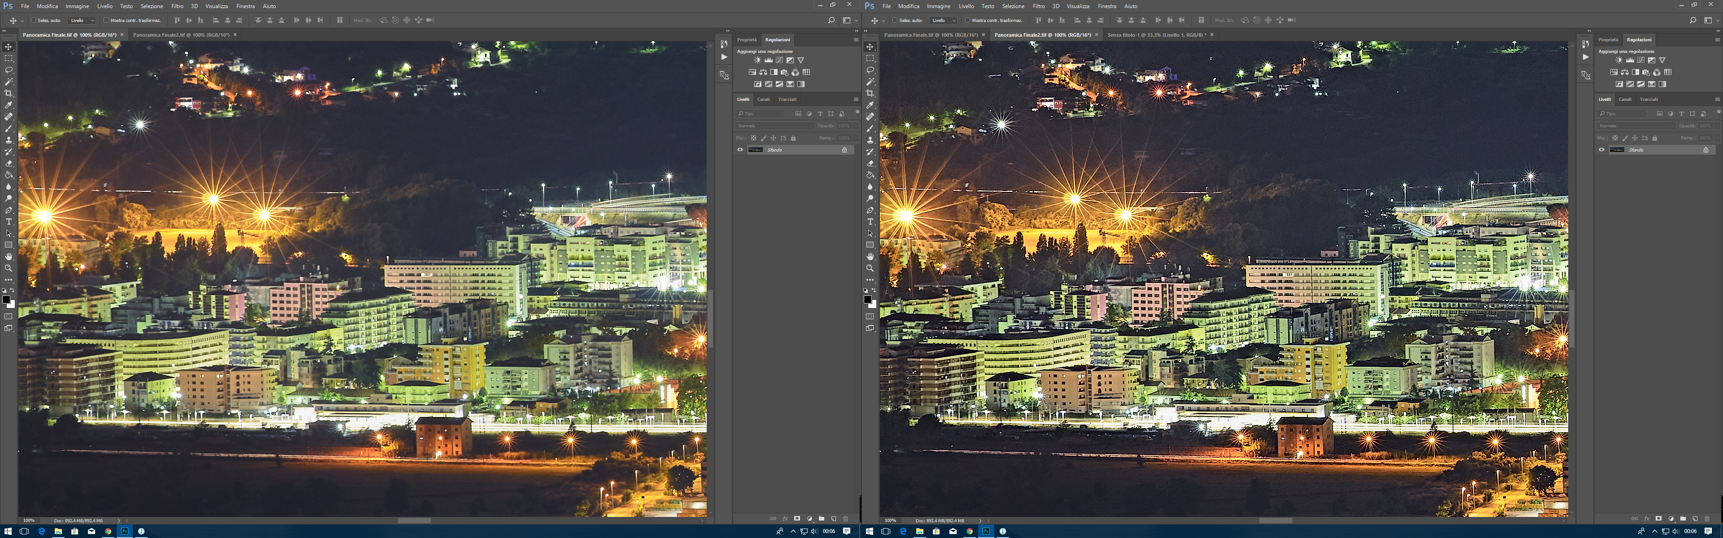
Task: Open Chrome from the left Windows taskbar
Action: click(x=108, y=531)
